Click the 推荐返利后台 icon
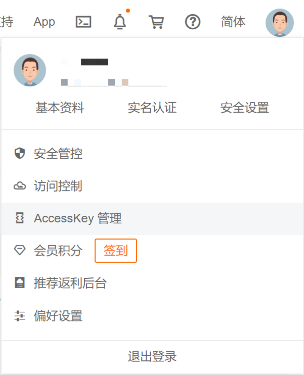Viewport: 304px width, 375px height. pos(20,283)
